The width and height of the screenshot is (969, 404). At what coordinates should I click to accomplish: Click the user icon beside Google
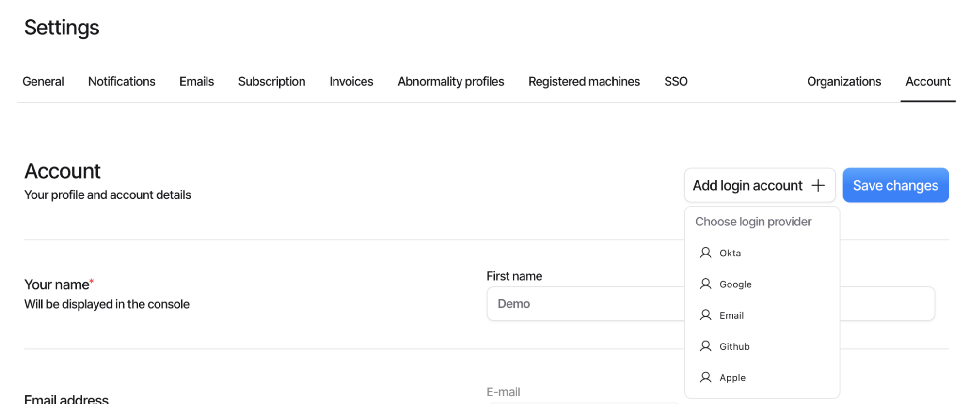tap(705, 284)
